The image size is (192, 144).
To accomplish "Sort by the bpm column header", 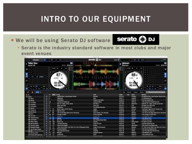I will 54,95.
